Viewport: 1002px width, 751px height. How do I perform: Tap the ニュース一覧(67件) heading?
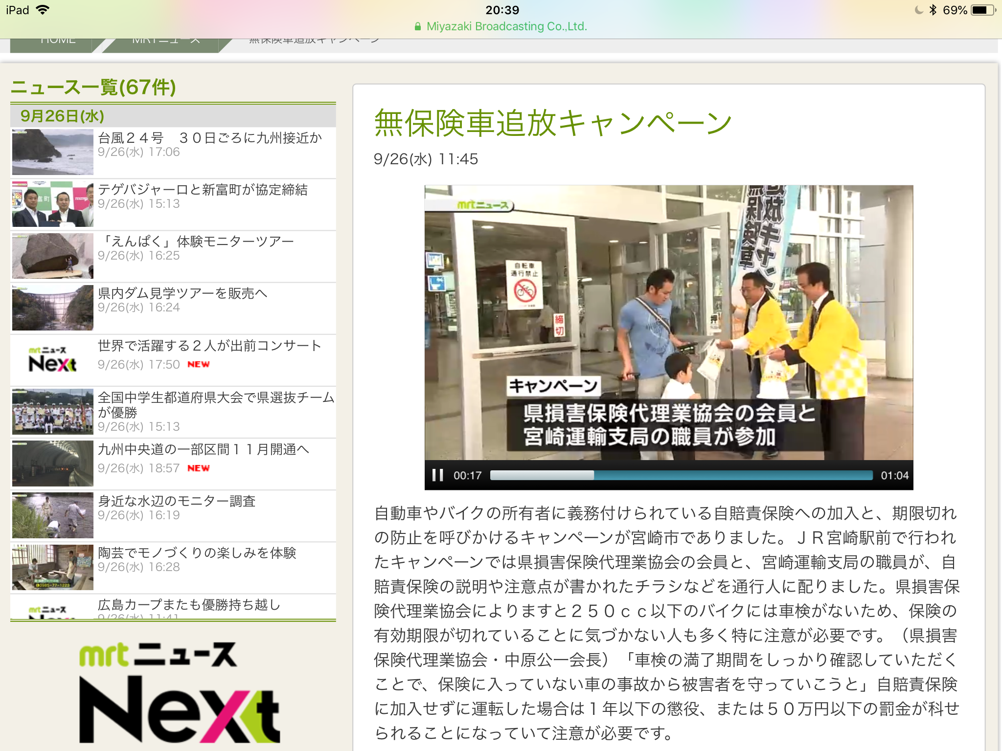coord(93,88)
